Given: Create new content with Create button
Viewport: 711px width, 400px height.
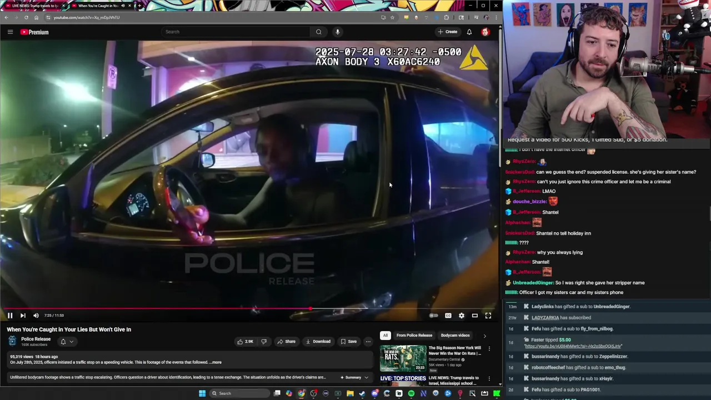Looking at the screenshot, I should (x=447, y=32).
